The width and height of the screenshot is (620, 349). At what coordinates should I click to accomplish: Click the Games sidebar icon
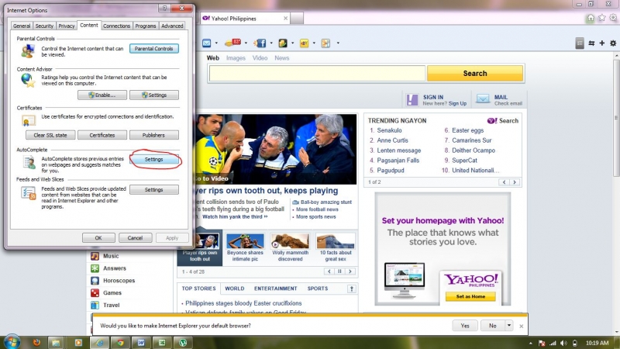[x=95, y=293]
